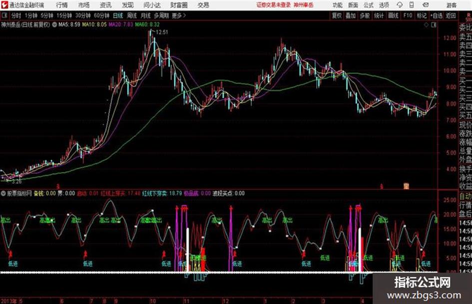Click the 统计 toolbar button
Screen dimensions: 472x304
point(379,15)
